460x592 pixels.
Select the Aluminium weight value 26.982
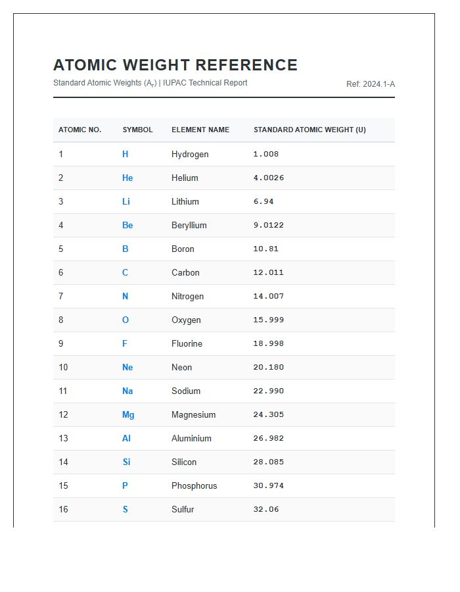tap(269, 438)
